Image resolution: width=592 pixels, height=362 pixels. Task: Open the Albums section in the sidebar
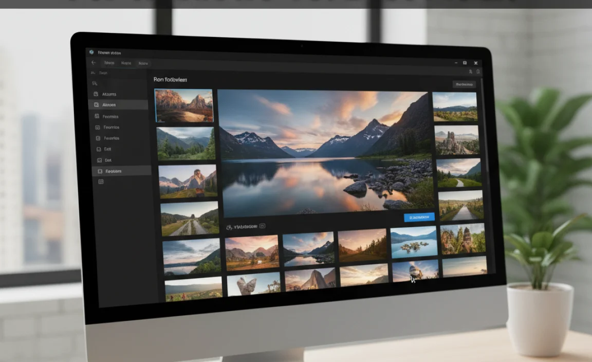point(110,94)
